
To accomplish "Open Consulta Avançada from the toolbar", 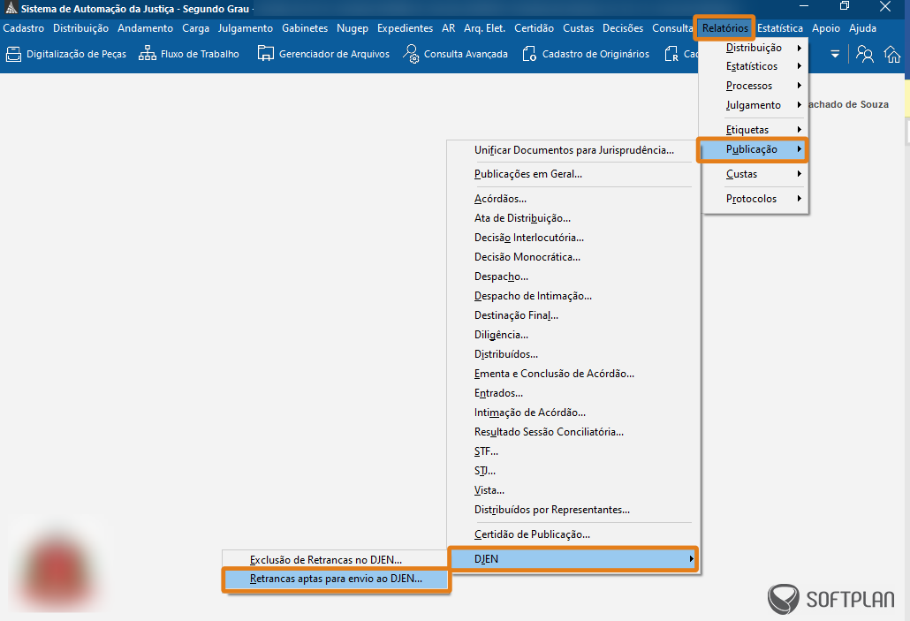I will 411,54.
